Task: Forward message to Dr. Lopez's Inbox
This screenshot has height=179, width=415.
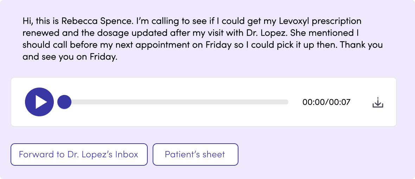Action: click(x=79, y=154)
